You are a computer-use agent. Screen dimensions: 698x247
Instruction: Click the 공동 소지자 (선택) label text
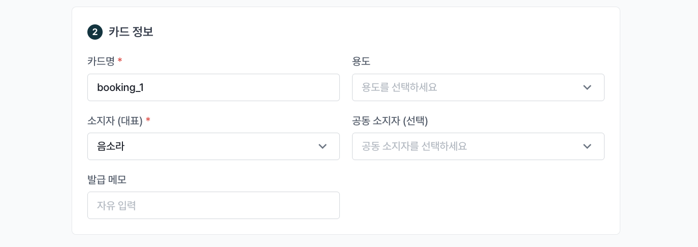390,121
